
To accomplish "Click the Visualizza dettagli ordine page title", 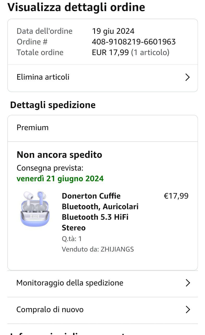I will (76, 7).
